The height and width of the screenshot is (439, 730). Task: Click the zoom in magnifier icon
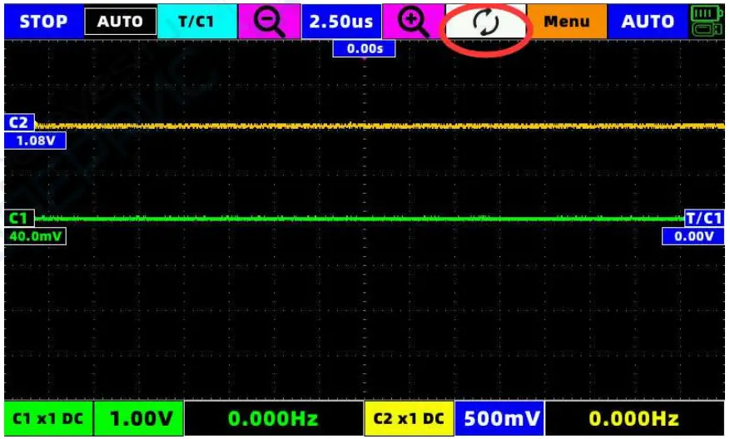pyautogui.click(x=413, y=22)
